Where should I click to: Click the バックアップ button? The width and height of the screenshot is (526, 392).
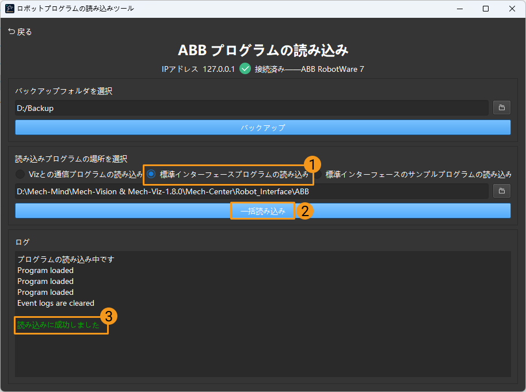click(x=263, y=128)
